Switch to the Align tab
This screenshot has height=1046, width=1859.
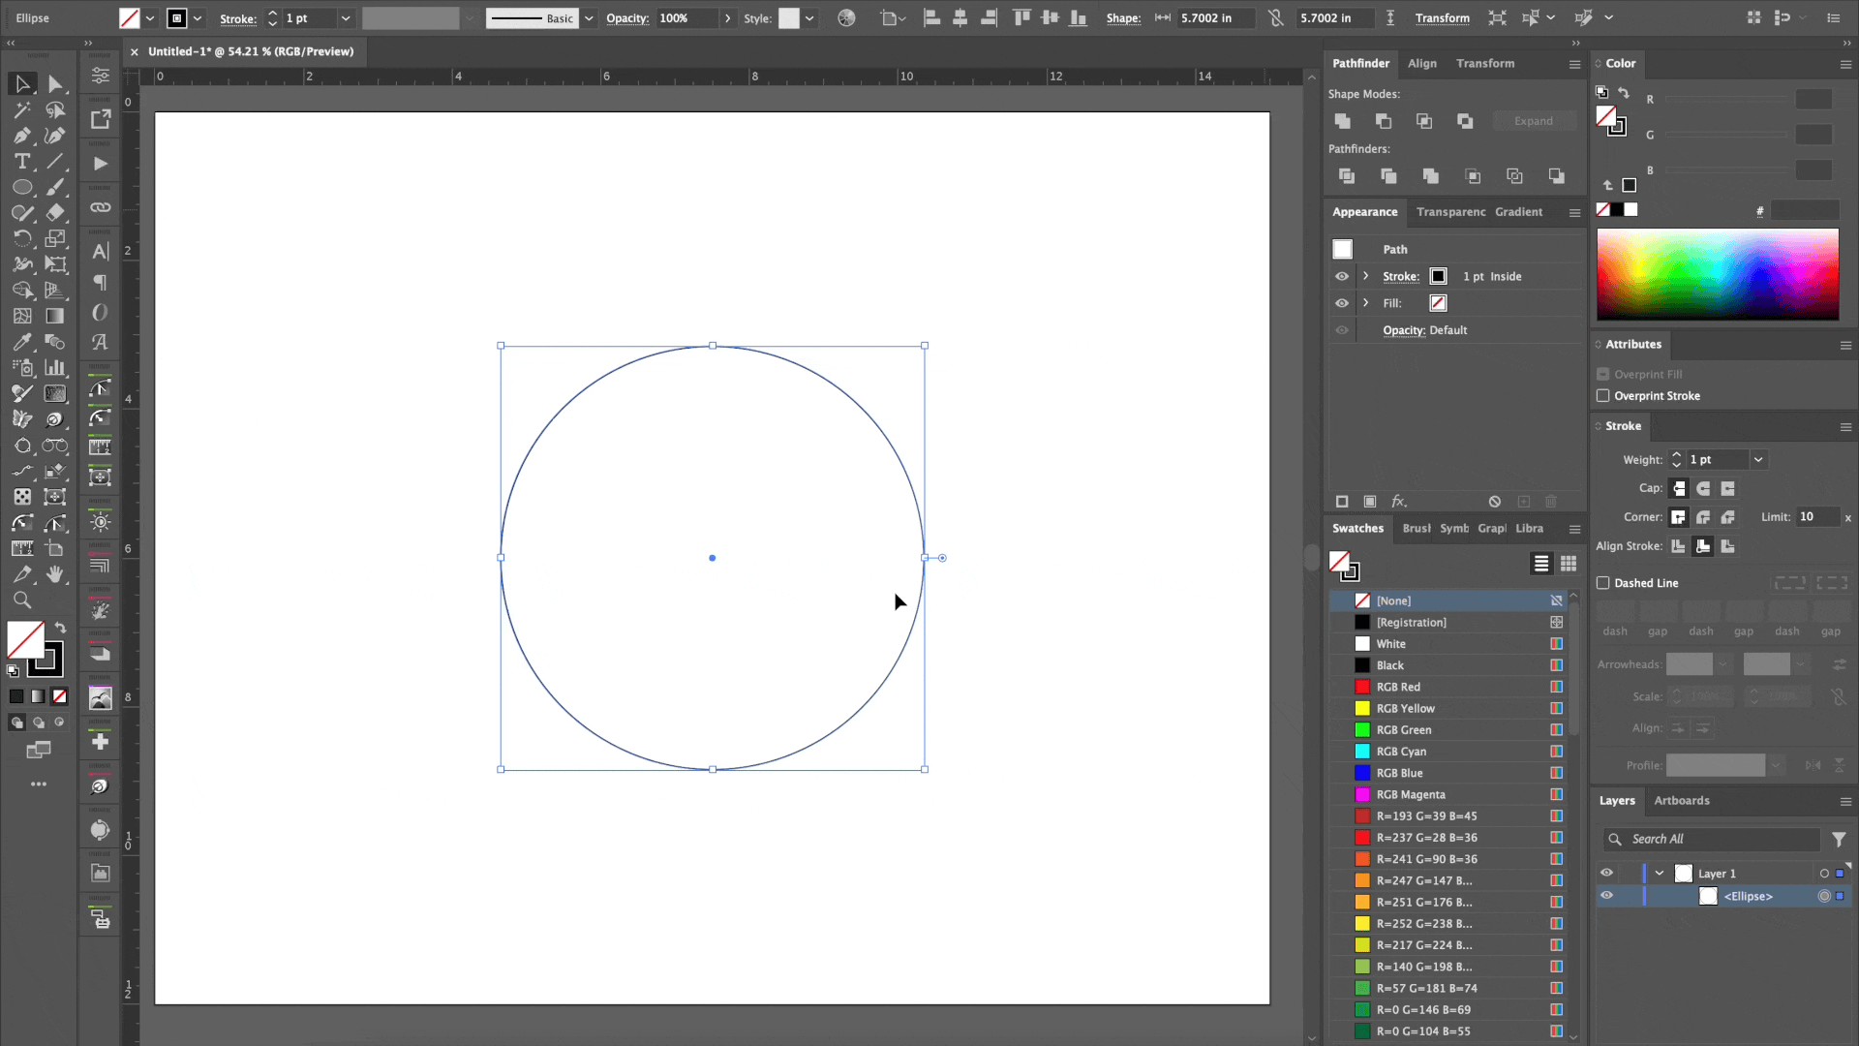pos(1421,63)
